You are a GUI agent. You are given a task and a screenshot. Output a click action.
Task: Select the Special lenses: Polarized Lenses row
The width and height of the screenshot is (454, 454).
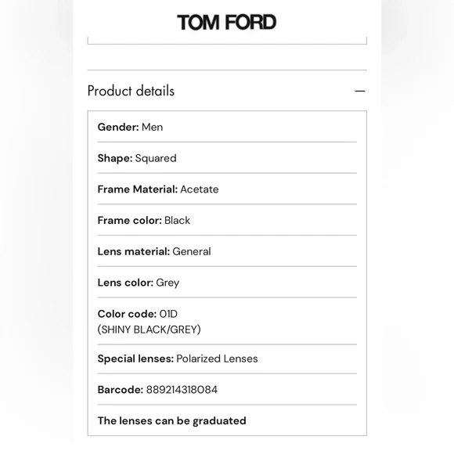click(x=227, y=359)
